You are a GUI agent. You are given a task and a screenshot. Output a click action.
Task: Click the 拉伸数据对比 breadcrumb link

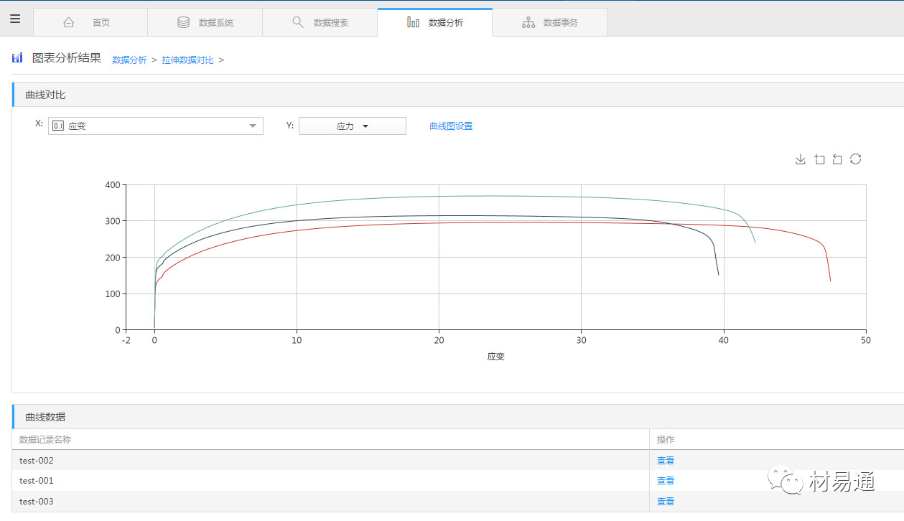[187, 60]
